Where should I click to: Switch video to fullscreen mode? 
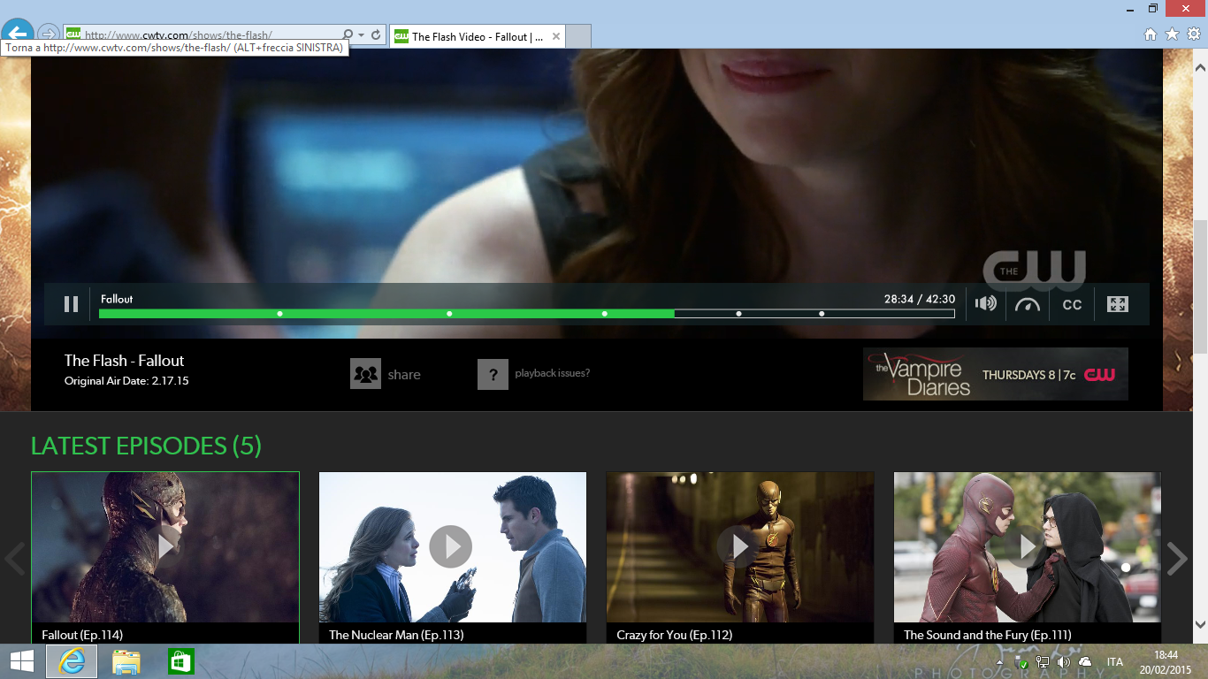coord(1118,304)
